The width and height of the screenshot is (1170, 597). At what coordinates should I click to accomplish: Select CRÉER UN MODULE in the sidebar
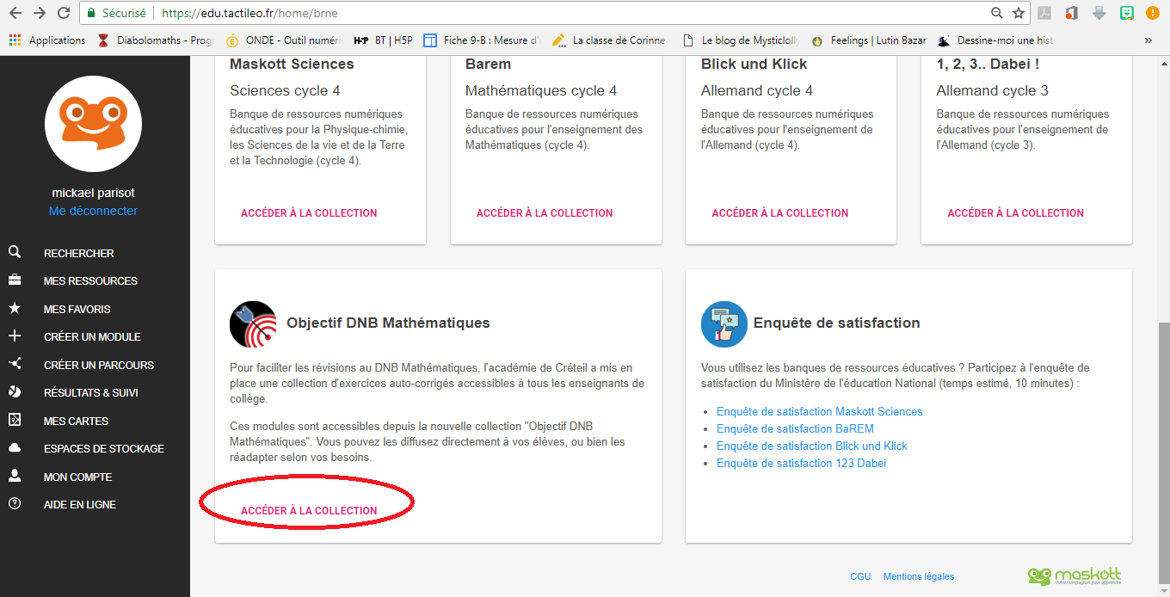pos(92,337)
